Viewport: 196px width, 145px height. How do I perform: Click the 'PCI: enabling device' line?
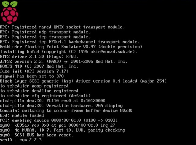(59, 121)
